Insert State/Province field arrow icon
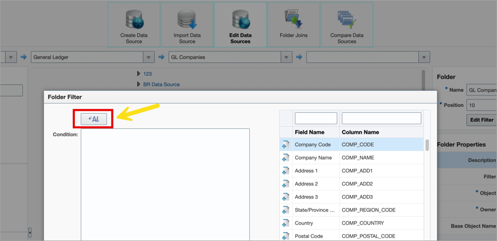The height and width of the screenshot is (241, 497). tap(286, 210)
